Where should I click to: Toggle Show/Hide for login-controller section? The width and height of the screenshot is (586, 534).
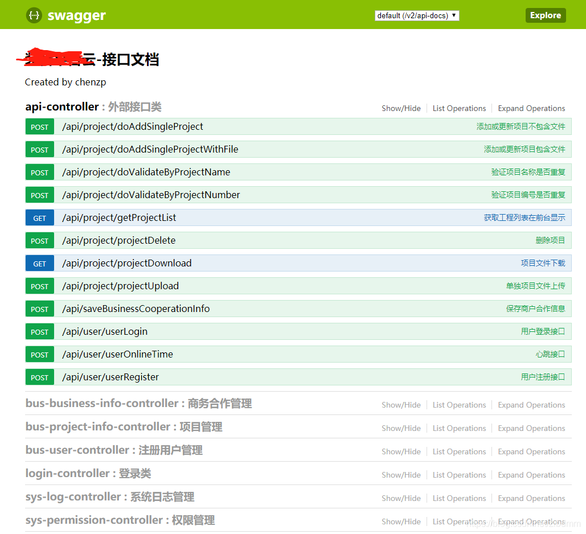click(401, 475)
